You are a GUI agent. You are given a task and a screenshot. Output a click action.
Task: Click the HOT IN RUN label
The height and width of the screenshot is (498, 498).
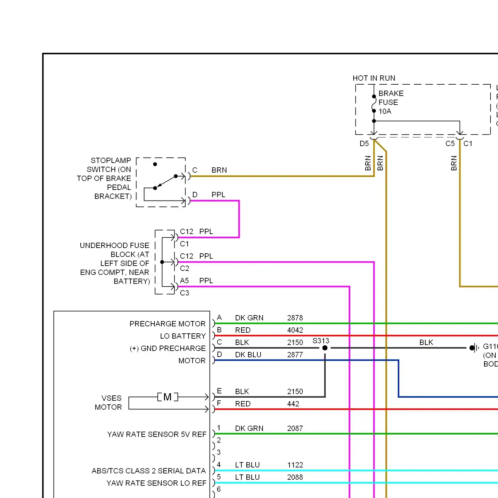(x=374, y=78)
